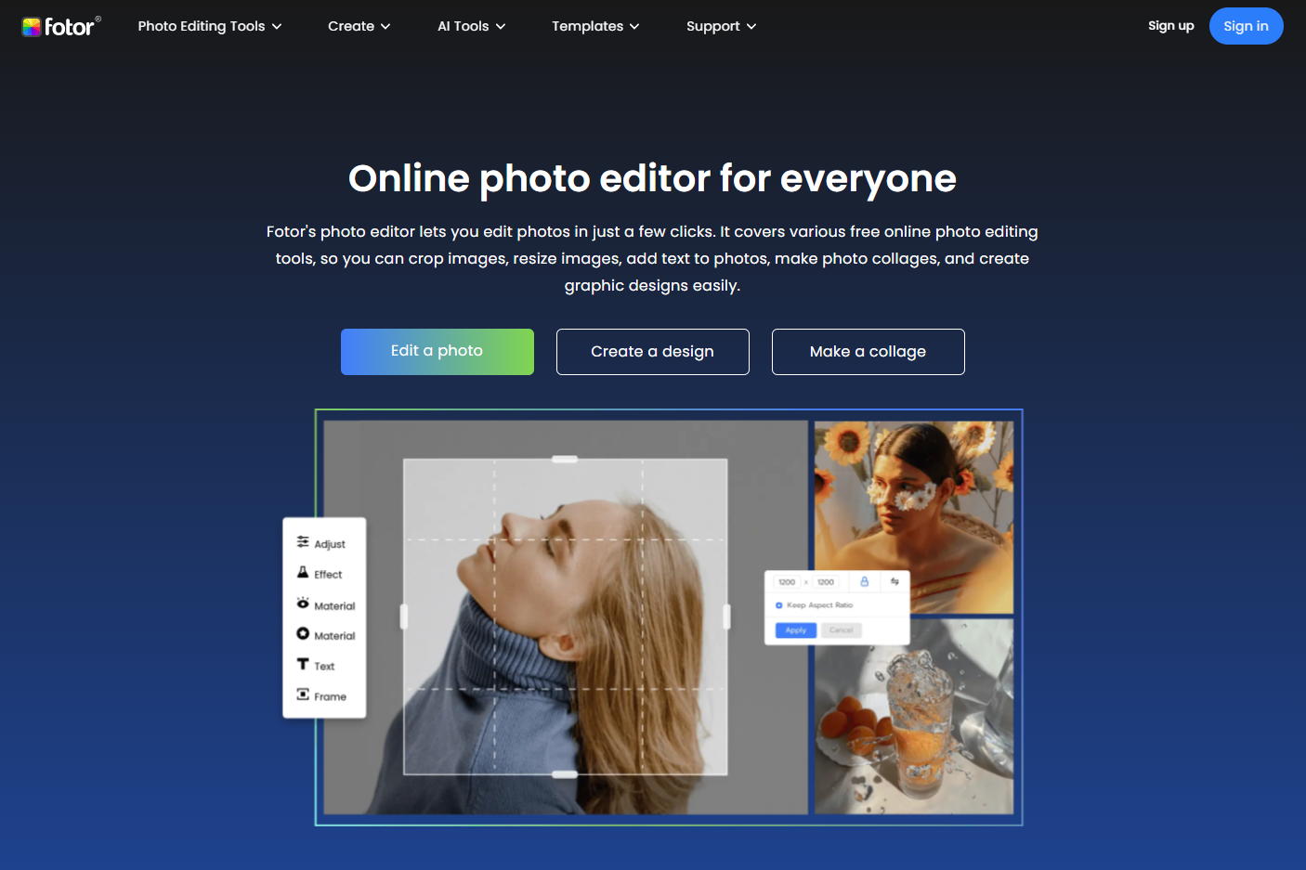Click Make a collage button
Image resolution: width=1306 pixels, height=870 pixels.
coord(868,351)
